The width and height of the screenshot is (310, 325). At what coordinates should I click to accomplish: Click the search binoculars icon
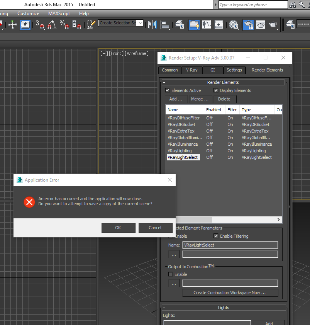292,5
